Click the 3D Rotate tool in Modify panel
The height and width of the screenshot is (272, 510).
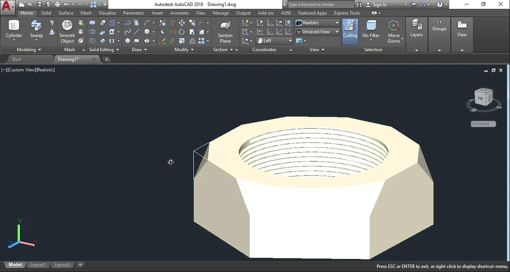pos(173,32)
